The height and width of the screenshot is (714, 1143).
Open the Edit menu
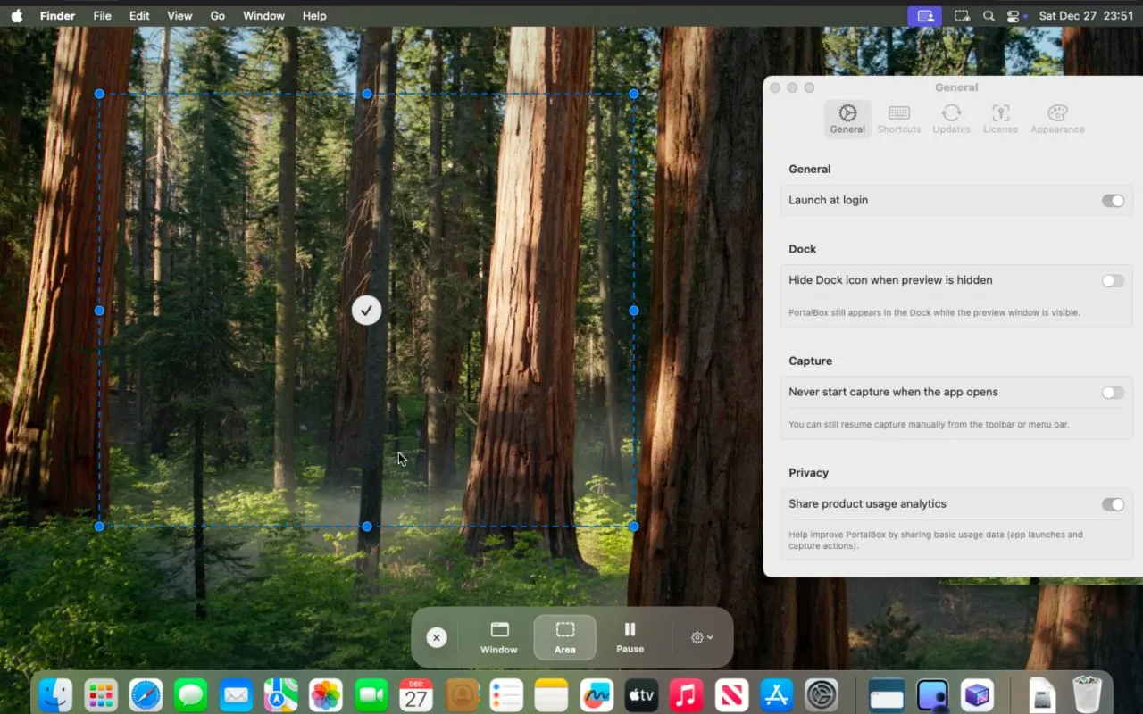pyautogui.click(x=139, y=16)
